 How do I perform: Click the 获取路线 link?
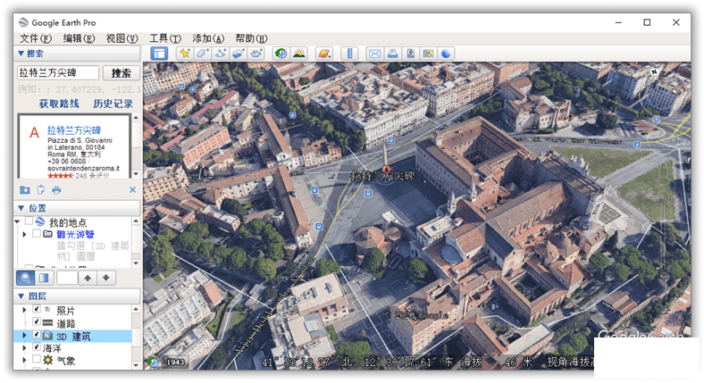[x=59, y=104]
